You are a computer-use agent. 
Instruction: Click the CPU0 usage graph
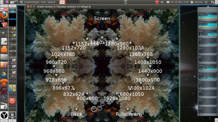(x=207, y=17)
